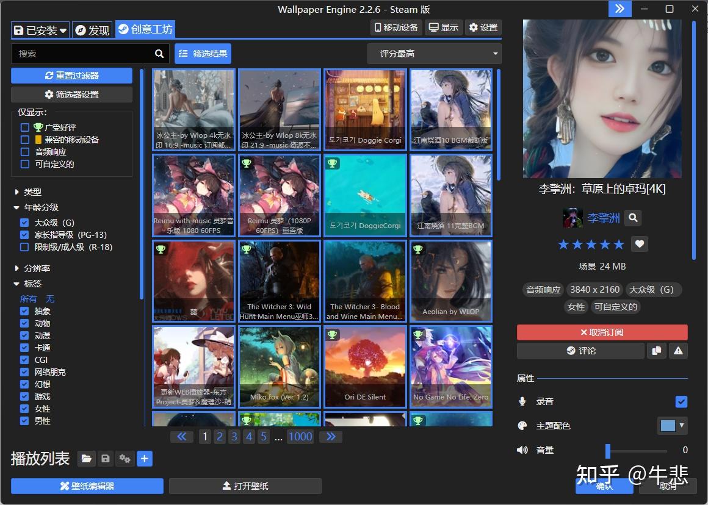This screenshot has height=505, width=708.
Task: Check 限制级/成人级 (R-18) rating box
Action: (24, 247)
